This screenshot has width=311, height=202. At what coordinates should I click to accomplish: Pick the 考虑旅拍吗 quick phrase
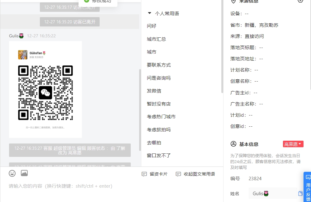click(159, 130)
